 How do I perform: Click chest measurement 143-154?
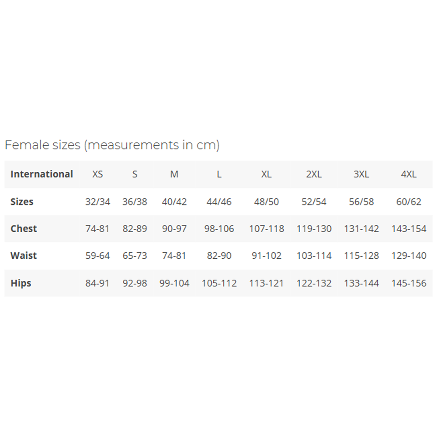(x=409, y=229)
